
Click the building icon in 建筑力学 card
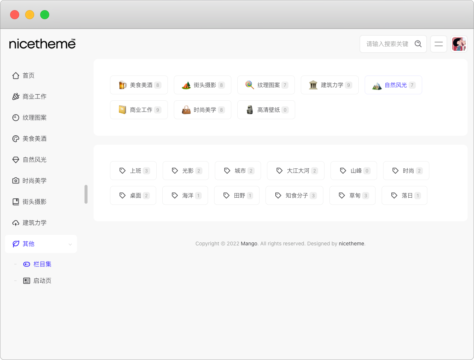coord(313,85)
